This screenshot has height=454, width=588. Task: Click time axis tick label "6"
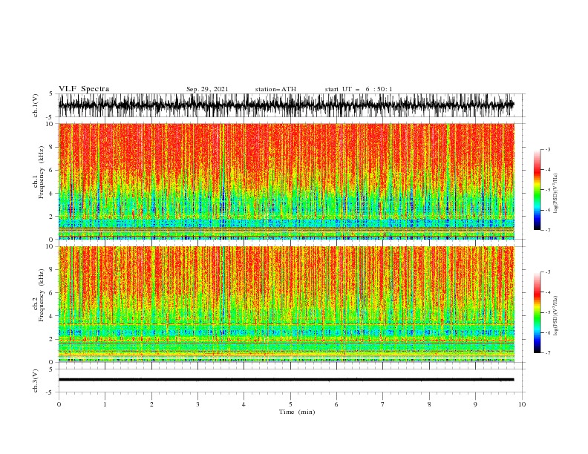coord(336,404)
